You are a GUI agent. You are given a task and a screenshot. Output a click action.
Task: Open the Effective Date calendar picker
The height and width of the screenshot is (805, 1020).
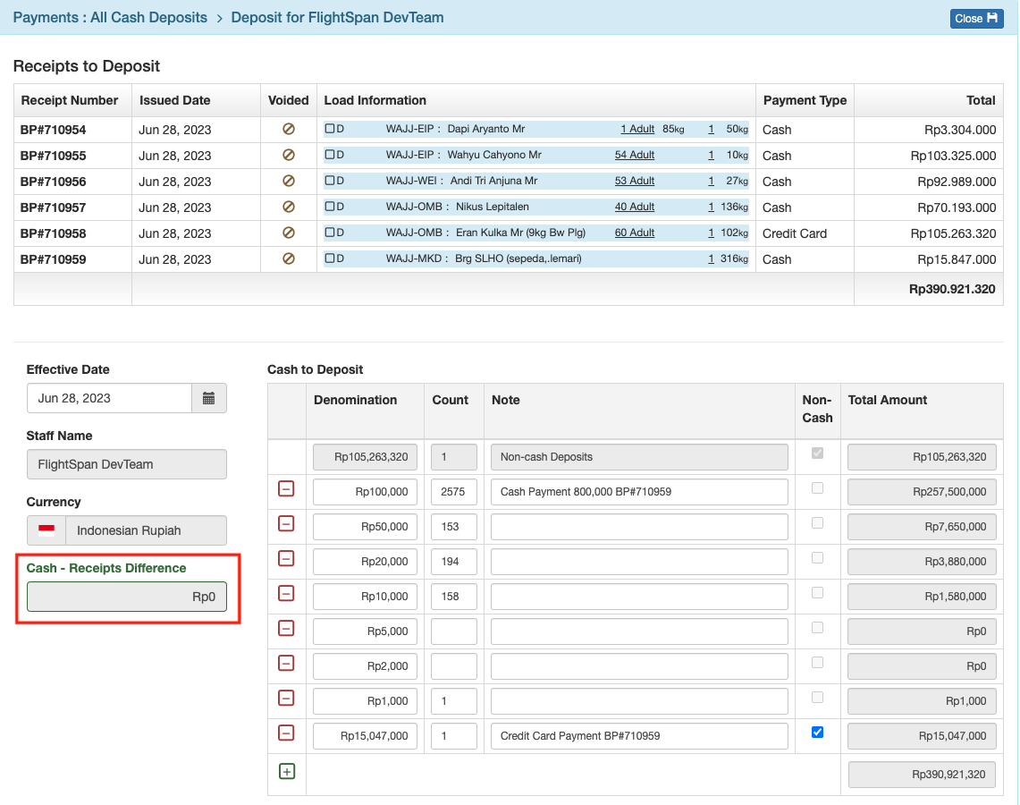coord(210,397)
